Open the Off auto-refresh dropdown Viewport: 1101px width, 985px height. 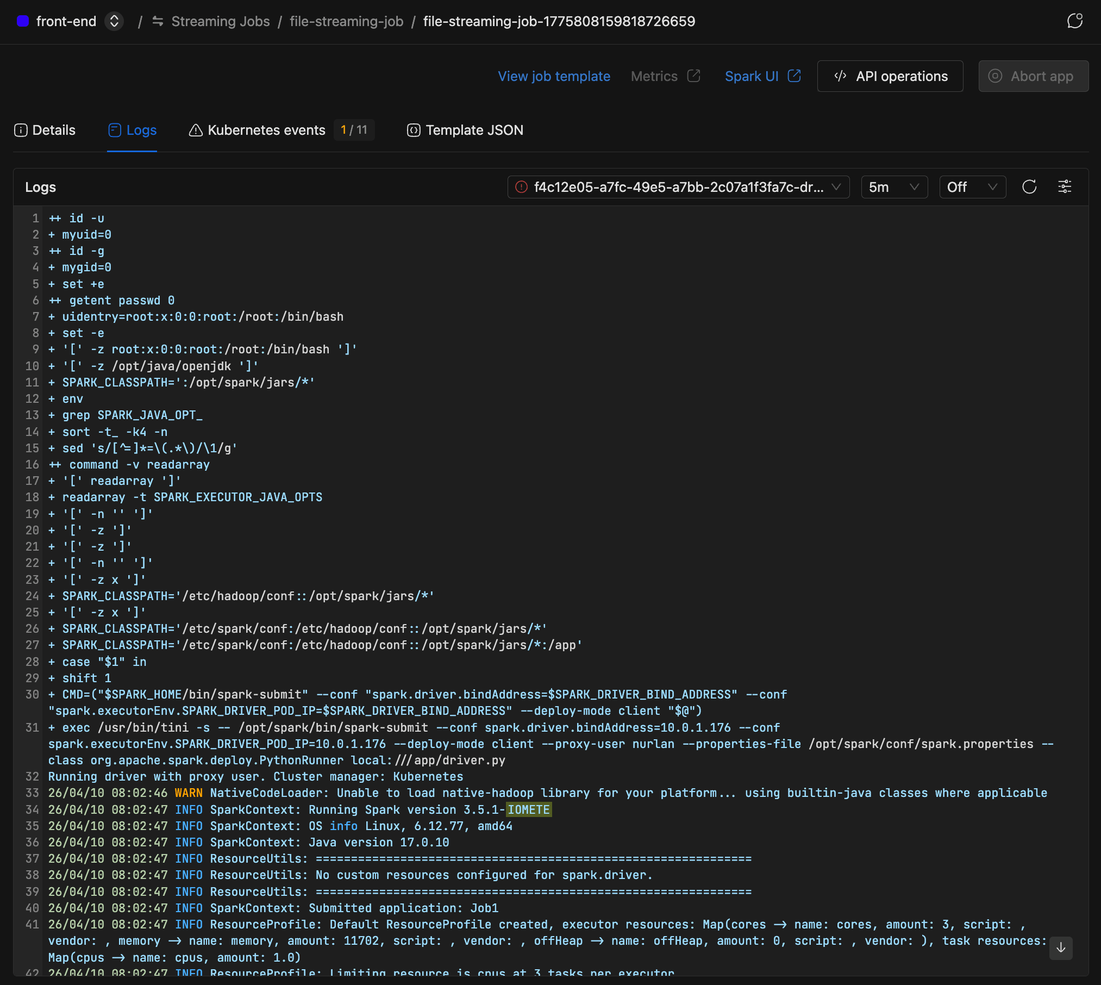(x=972, y=187)
